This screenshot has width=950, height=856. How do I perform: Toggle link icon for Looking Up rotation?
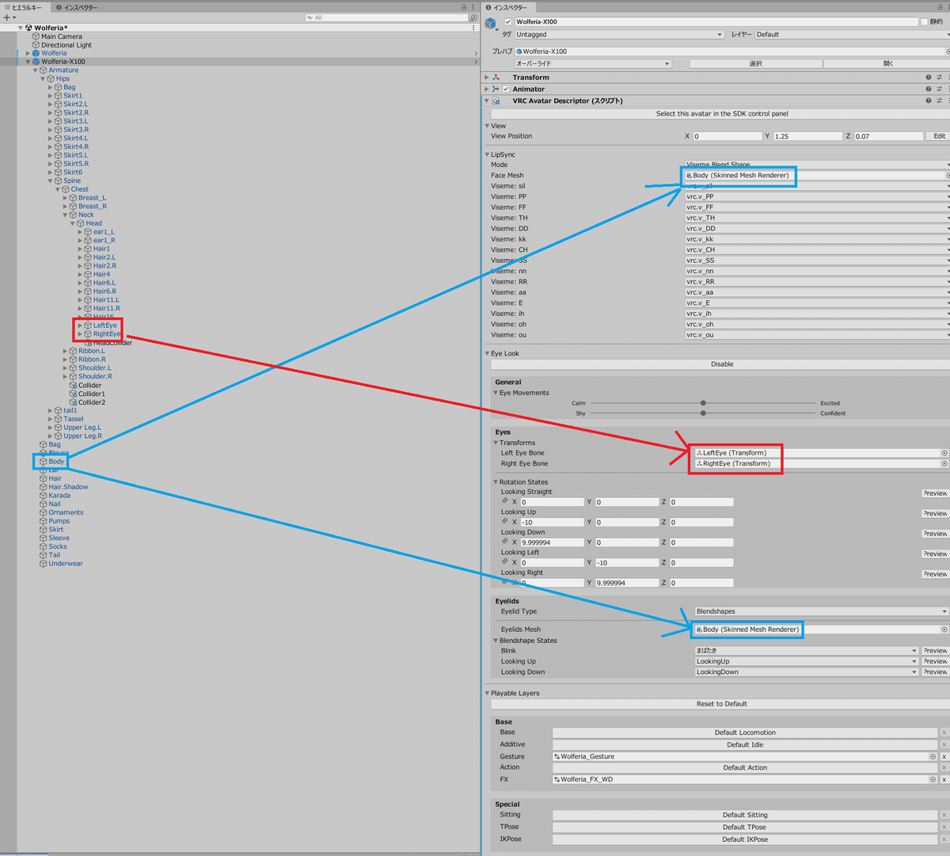click(504, 521)
